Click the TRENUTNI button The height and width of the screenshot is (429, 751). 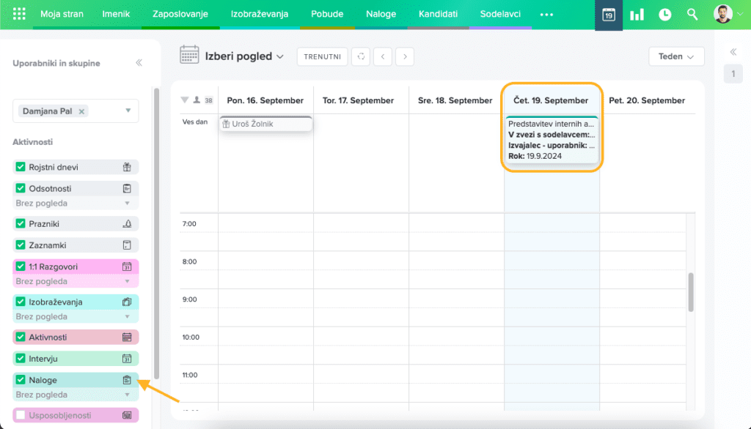(322, 56)
